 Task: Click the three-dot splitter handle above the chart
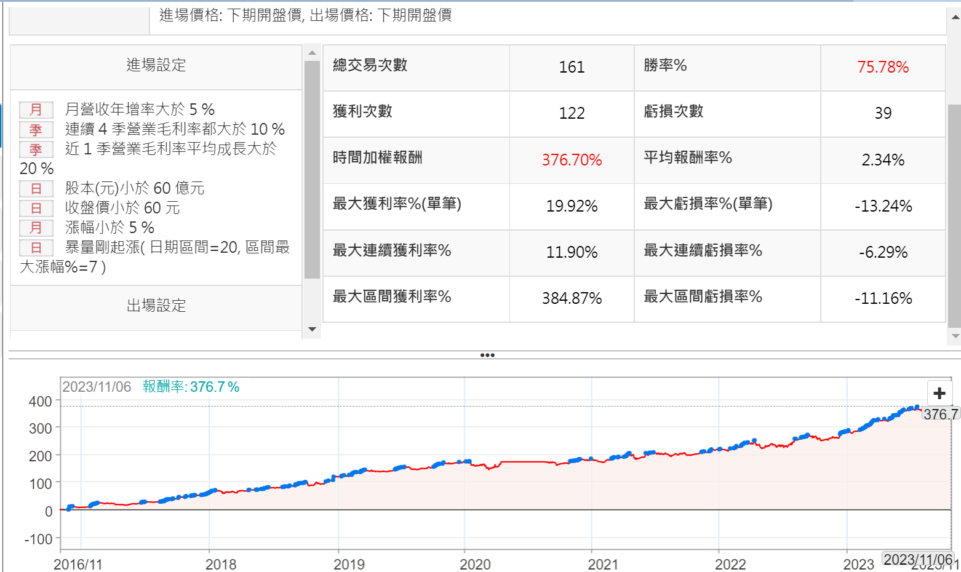coord(487,355)
